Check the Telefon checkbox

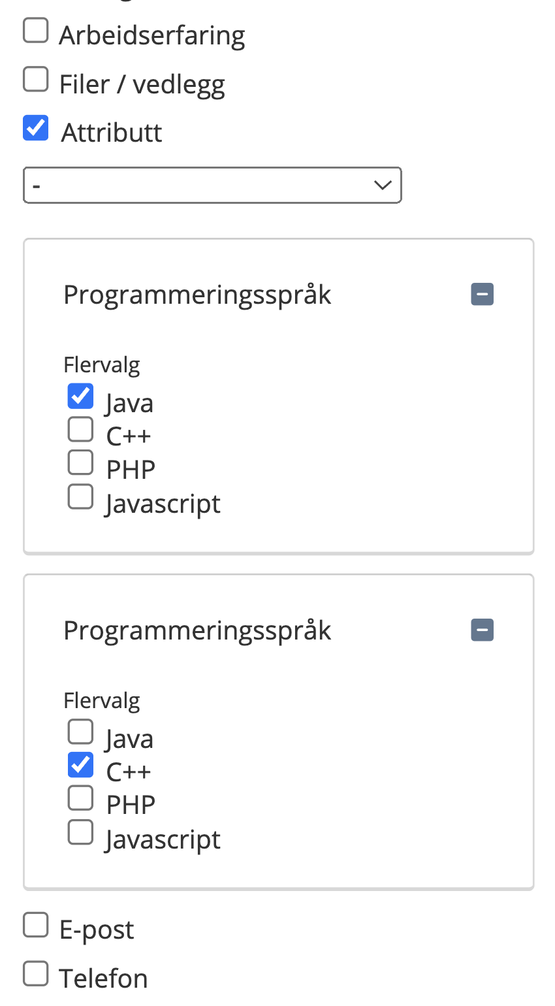pyautogui.click(x=36, y=973)
